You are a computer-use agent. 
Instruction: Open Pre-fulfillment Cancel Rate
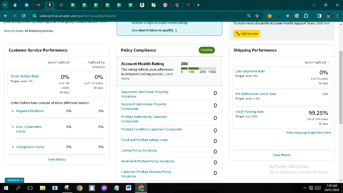click(256, 94)
